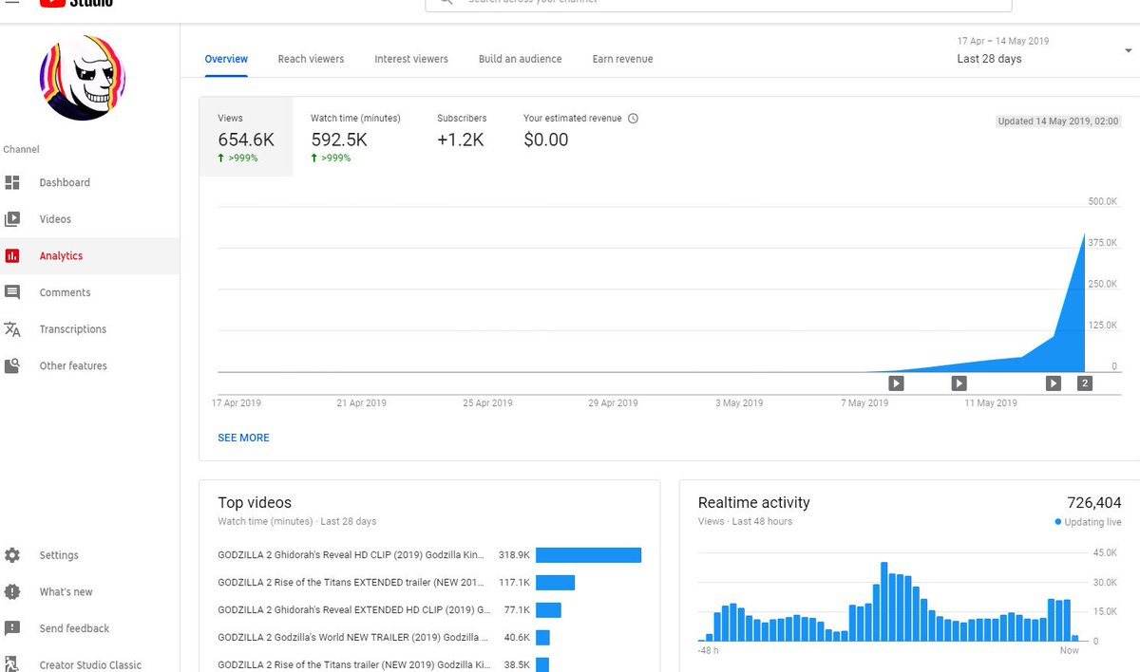Open Build an audience tab
Viewport: 1140px width, 672px height.
[x=520, y=59]
